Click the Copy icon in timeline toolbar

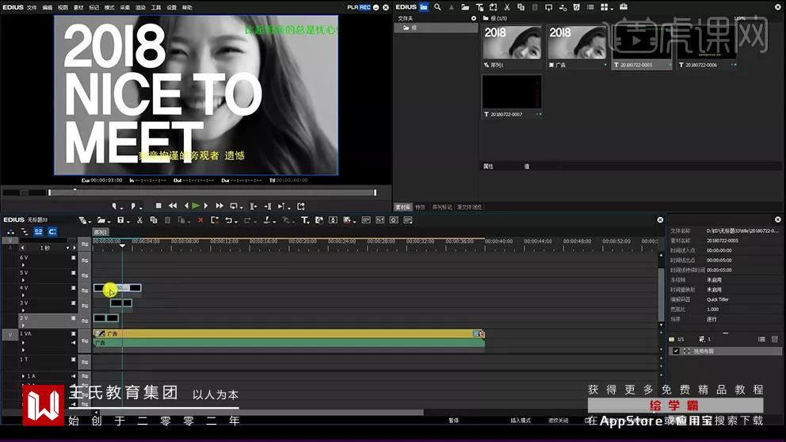[154, 220]
